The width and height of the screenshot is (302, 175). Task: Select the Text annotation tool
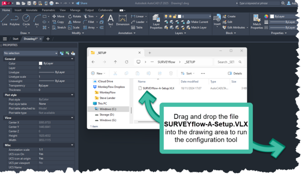[x=110, y=20]
